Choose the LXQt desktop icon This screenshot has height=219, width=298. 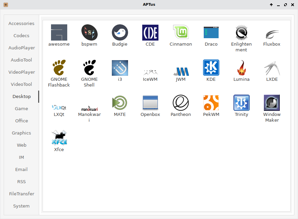59,107
